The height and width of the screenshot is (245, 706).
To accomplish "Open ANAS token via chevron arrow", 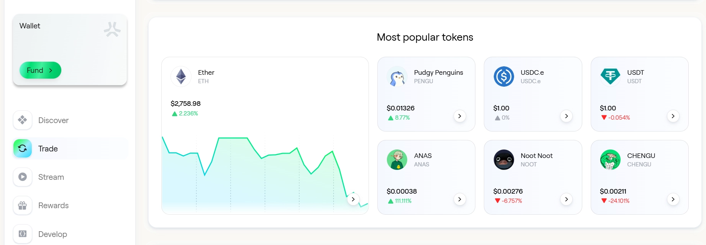I will click(x=460, y=199).
